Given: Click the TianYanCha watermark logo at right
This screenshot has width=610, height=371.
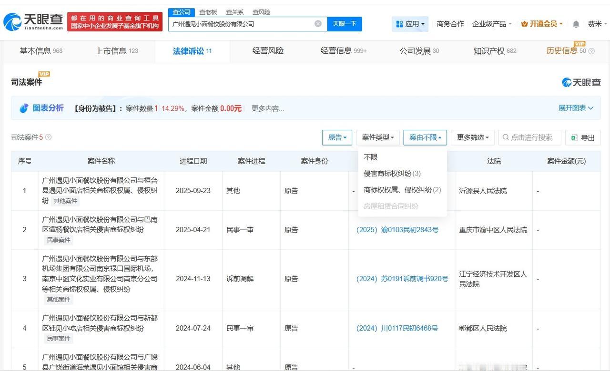Looking at the screenshot, I should 581,82.
